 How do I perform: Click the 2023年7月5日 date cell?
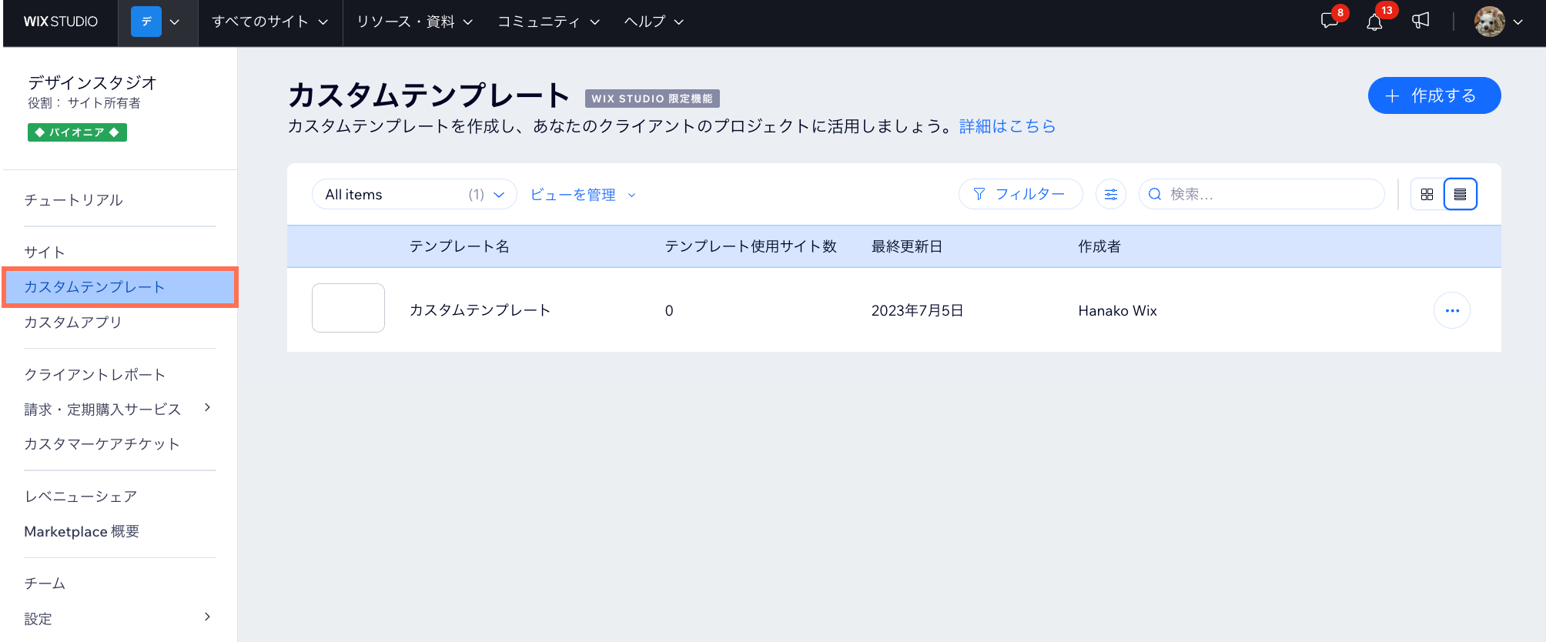917,310
